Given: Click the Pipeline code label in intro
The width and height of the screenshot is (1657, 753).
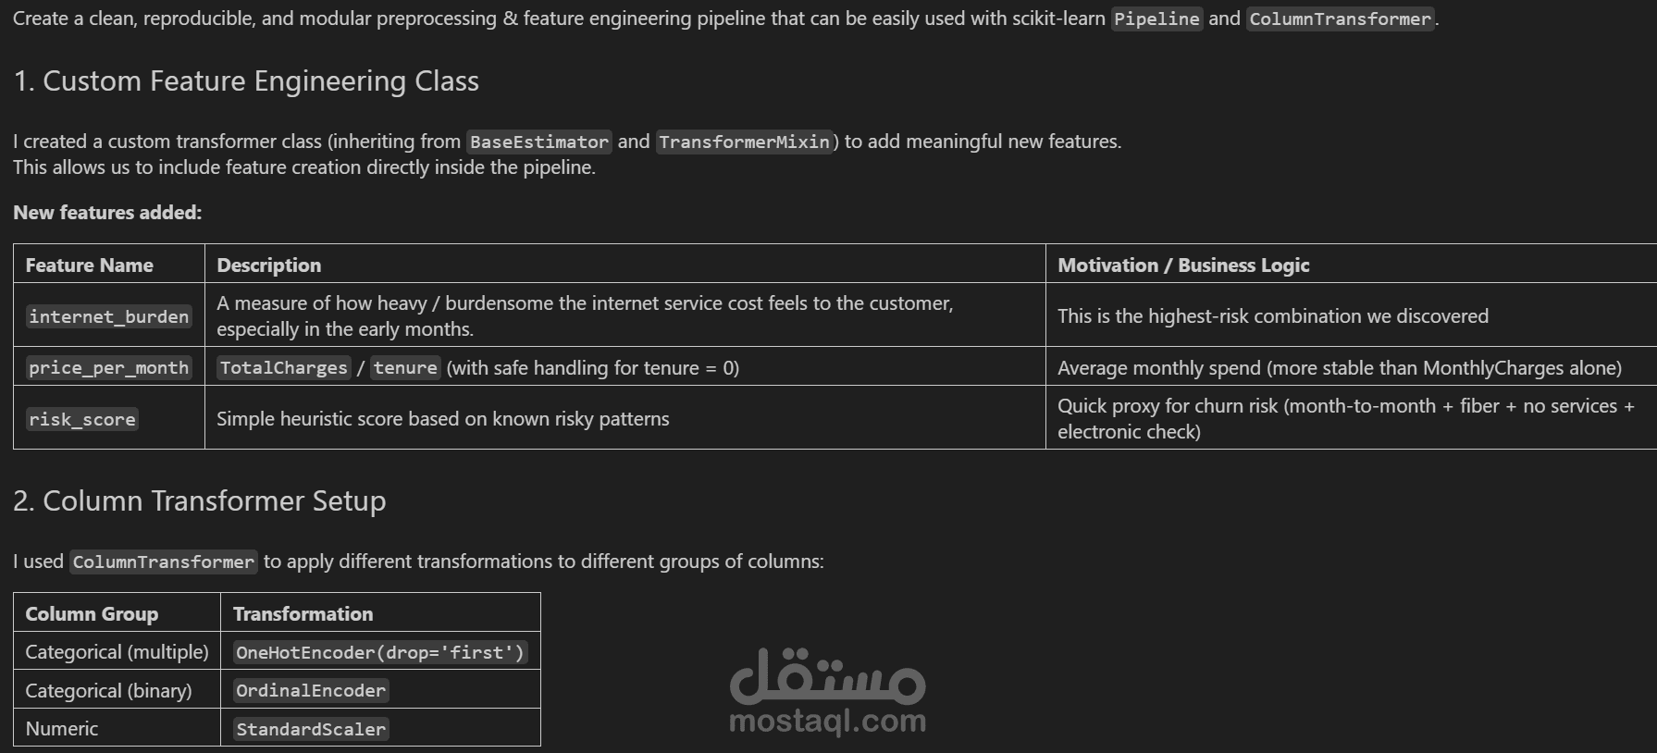Looking at the screenshot, I should tap(1156, 19).
